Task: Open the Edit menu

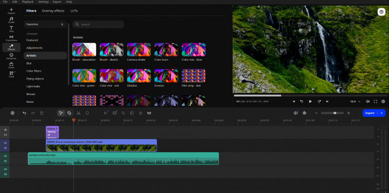Action: [15, 2]
